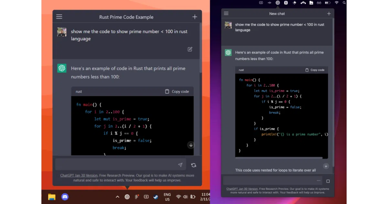
Task: Click file drawer icon in macOS menu bar
Action: 311,3
